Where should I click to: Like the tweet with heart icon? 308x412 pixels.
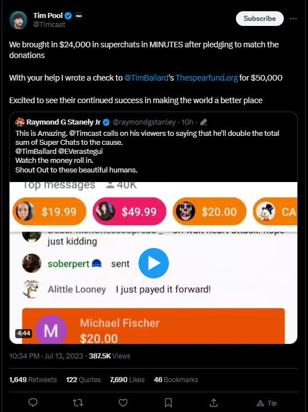click(x=123, y=402)
